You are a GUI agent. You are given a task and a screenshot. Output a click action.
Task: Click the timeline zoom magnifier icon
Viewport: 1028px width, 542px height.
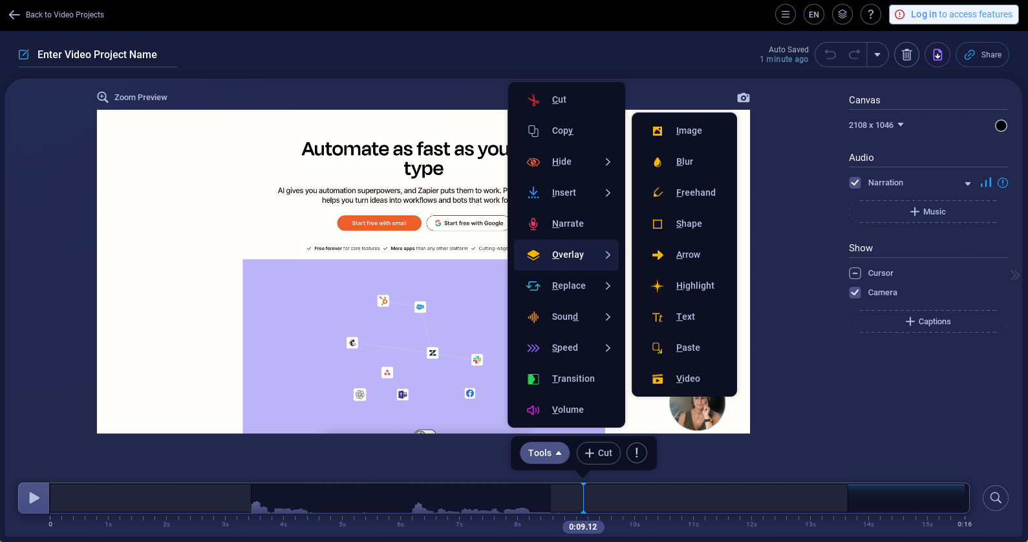click(x=996, y=498)
